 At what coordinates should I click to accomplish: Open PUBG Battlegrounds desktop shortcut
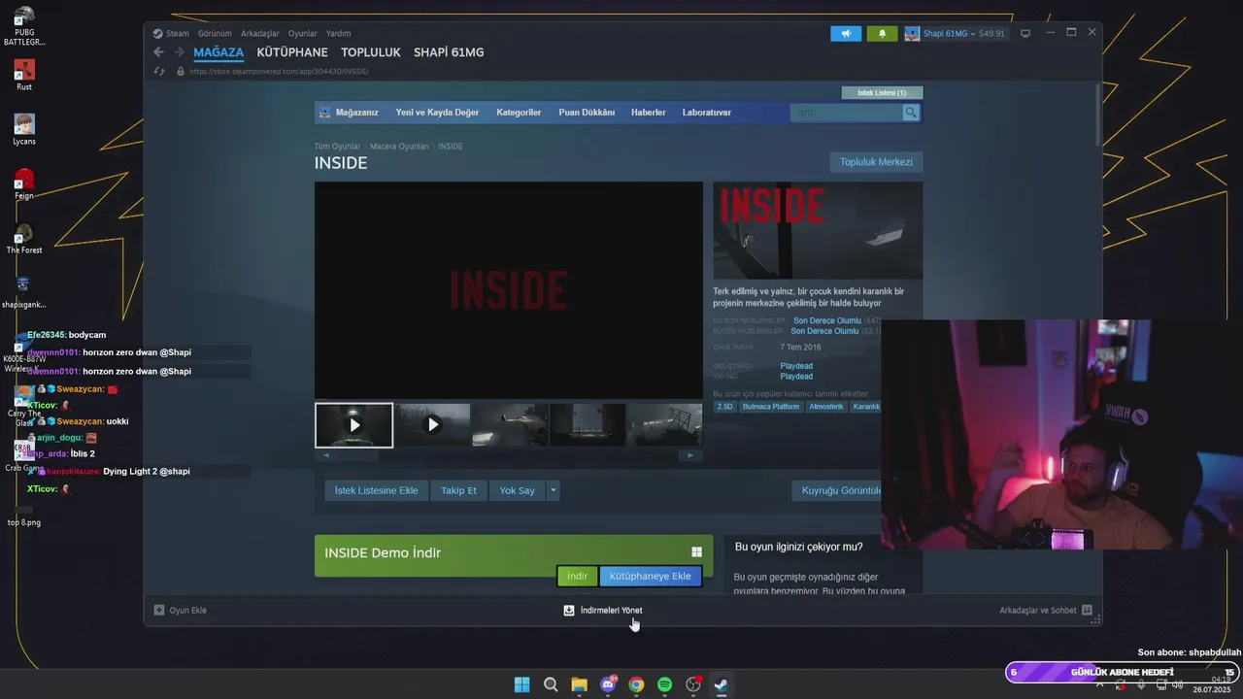point(24,26)
